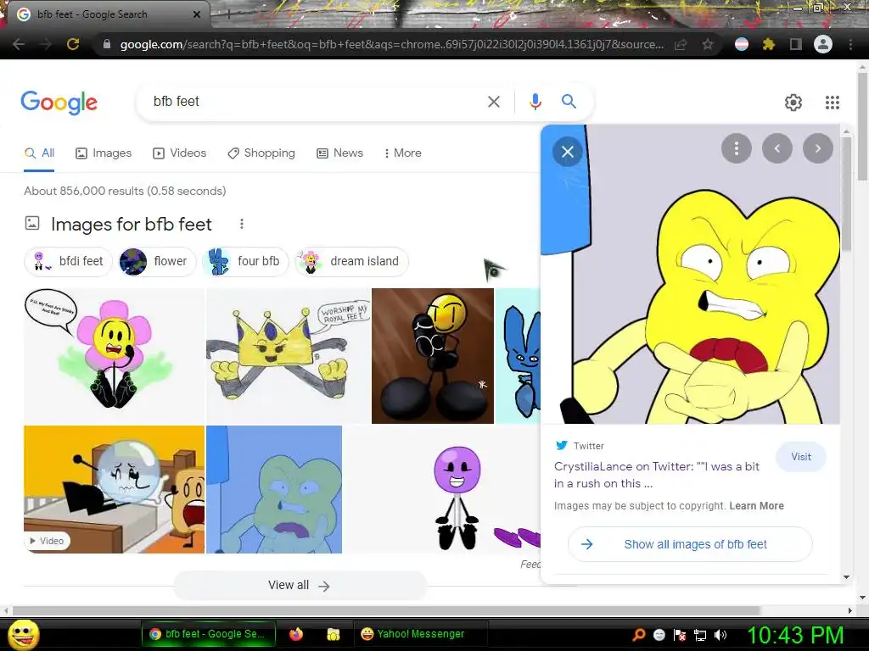Open folder icon in taskbar
The width and height of the screenshot is (869, 651).
pos(333,634)
